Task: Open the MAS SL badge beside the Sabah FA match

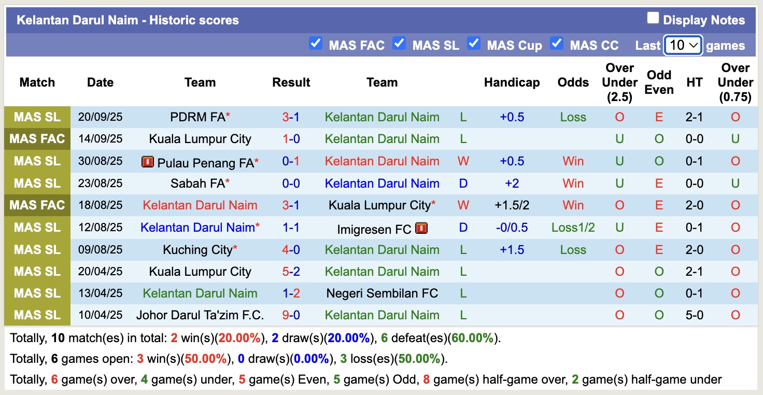Action: pos(37,183)
